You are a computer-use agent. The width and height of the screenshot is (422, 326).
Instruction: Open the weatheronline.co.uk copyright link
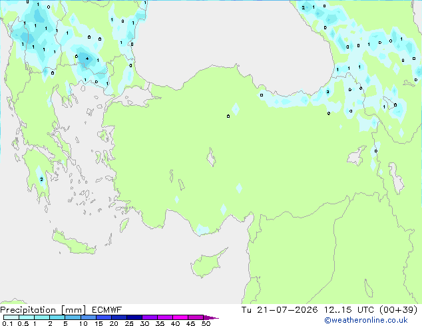[366, 320]
